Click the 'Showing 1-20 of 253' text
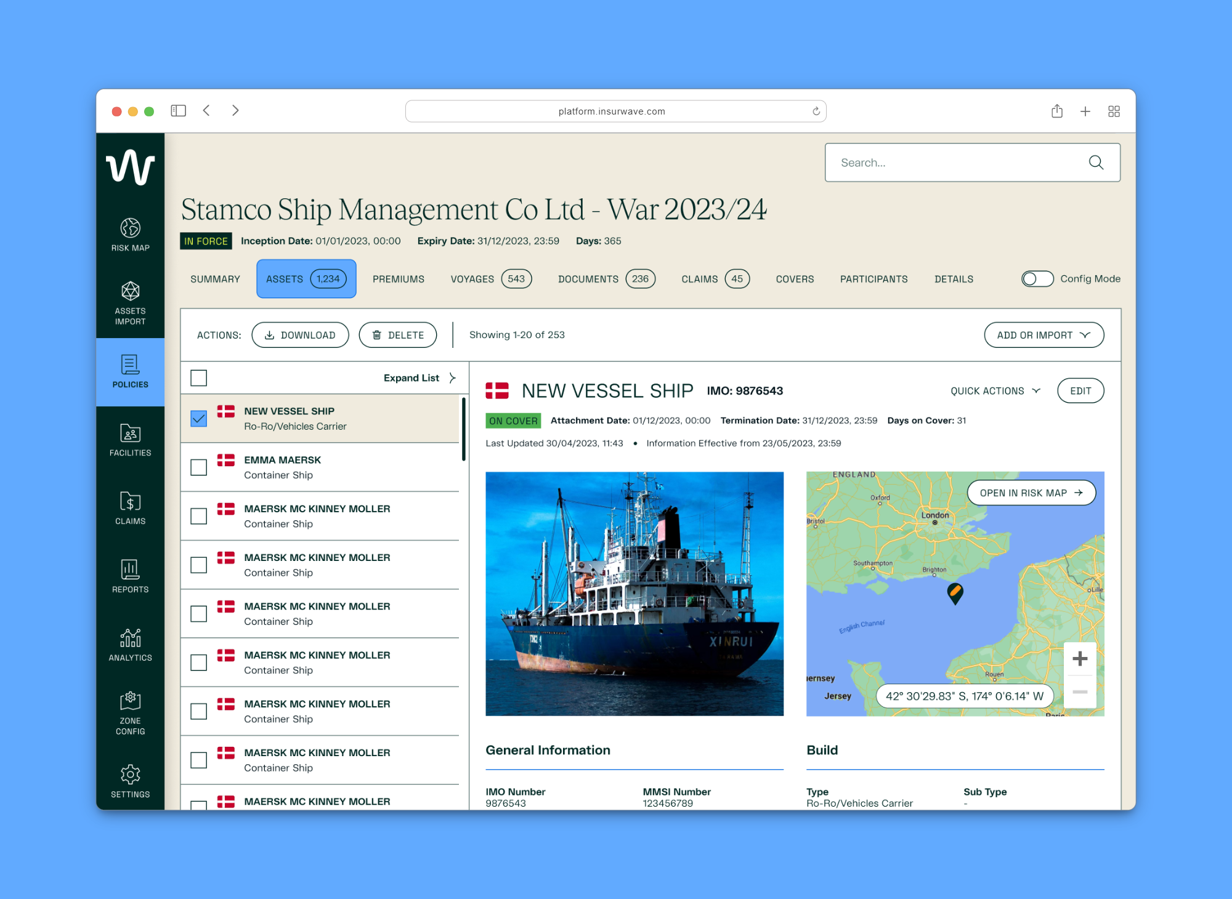 (517, 335)
